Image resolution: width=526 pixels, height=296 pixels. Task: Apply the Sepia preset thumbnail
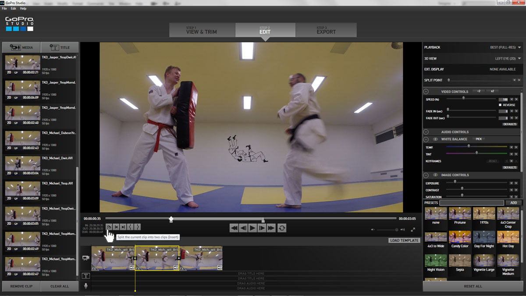(460, 262)
